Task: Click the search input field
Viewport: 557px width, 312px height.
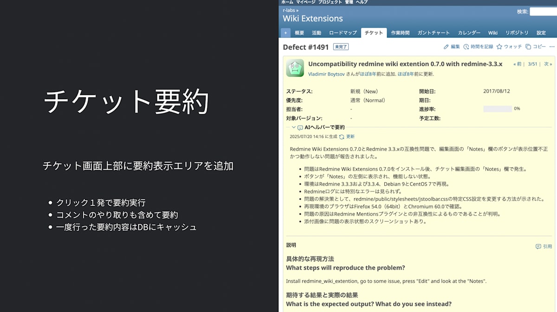Action: 543,12
